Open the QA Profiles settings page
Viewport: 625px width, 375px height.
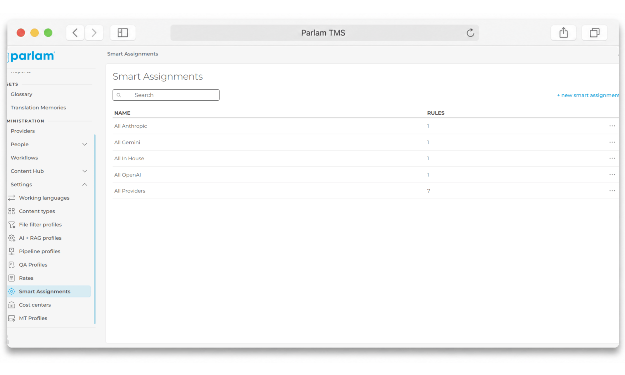click(x=33, y=265)
